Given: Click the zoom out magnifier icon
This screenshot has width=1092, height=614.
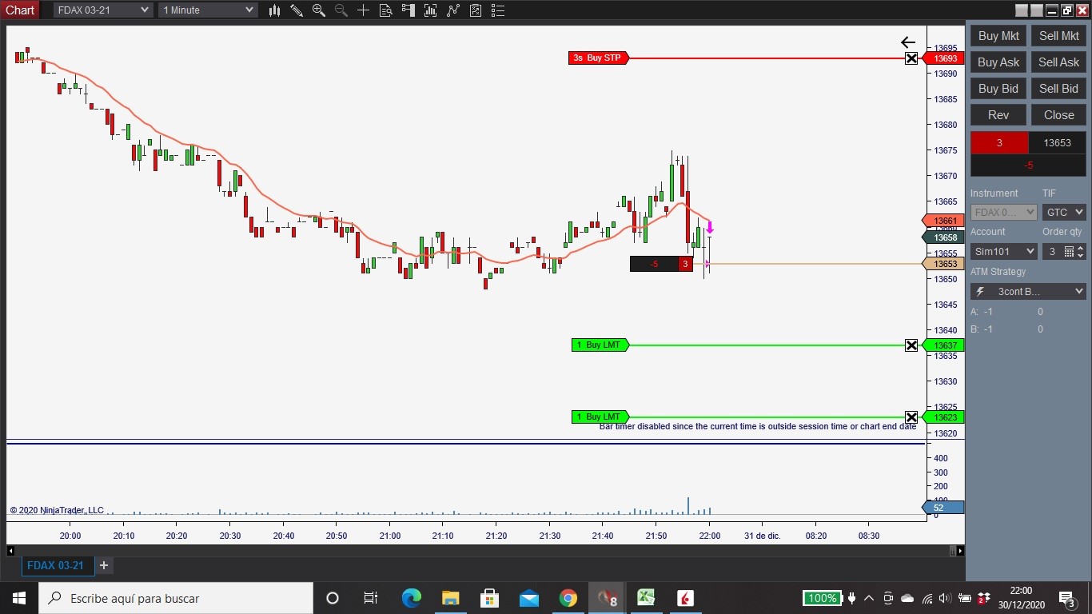Looking at the screenshot, I should point(341,10).
